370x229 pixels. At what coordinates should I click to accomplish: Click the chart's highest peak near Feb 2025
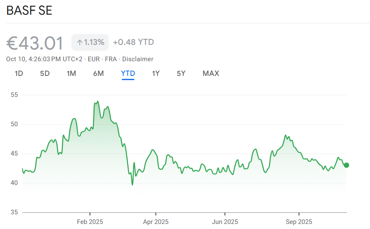98,101
